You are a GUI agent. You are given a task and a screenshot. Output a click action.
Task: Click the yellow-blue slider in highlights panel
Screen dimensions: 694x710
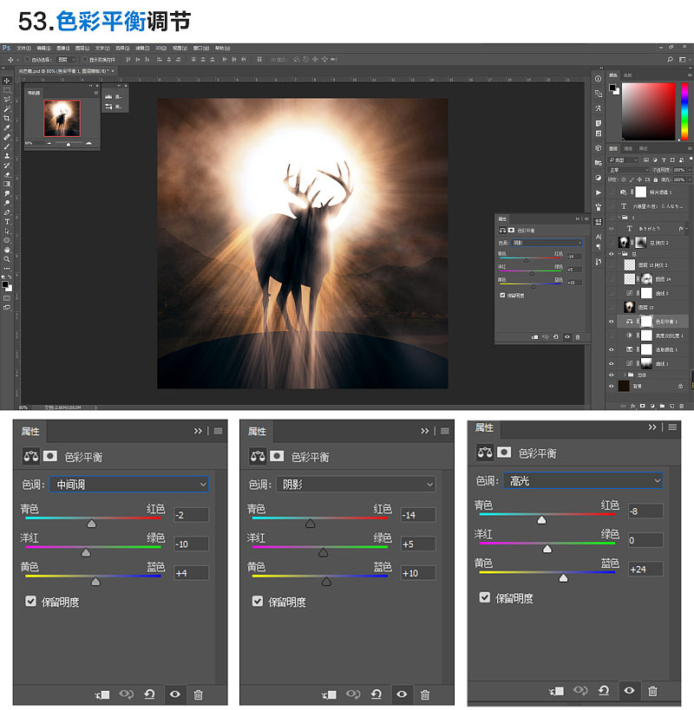(547, 572)
